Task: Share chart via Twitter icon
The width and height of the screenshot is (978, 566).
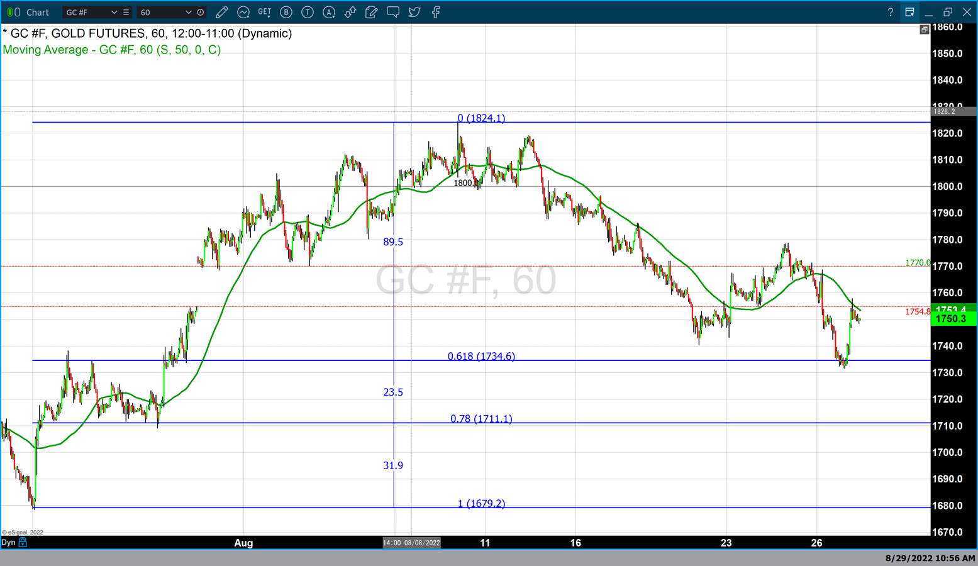Action: pos(414,12)
